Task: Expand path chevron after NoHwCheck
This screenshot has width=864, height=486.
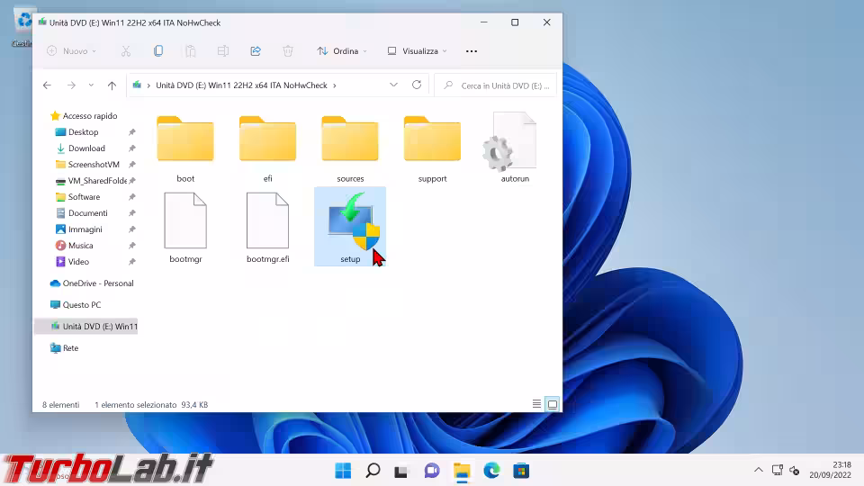Action: 335,85
